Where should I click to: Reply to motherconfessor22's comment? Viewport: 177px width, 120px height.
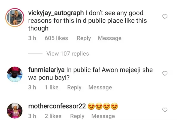(77, 116)
